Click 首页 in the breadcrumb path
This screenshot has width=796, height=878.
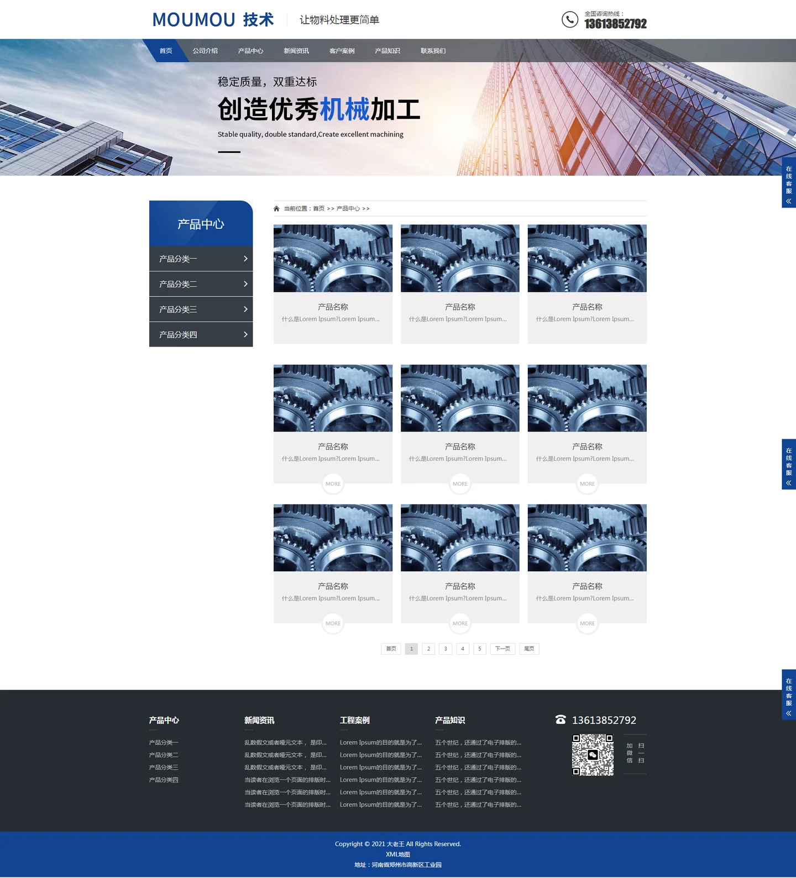point(319,209)
